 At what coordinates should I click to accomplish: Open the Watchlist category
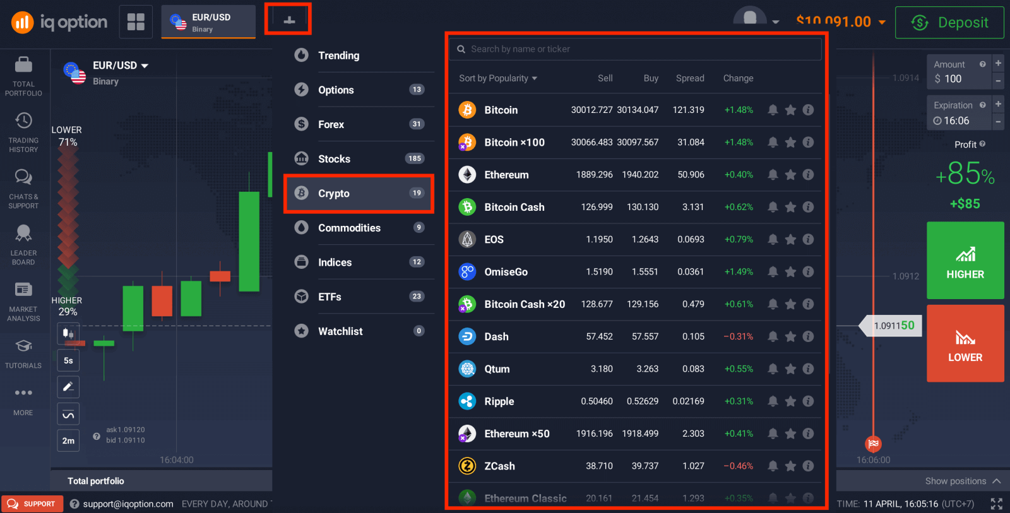pos(360,331)
